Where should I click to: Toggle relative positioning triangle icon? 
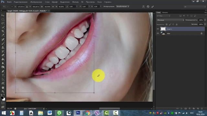tap(27, 6)
